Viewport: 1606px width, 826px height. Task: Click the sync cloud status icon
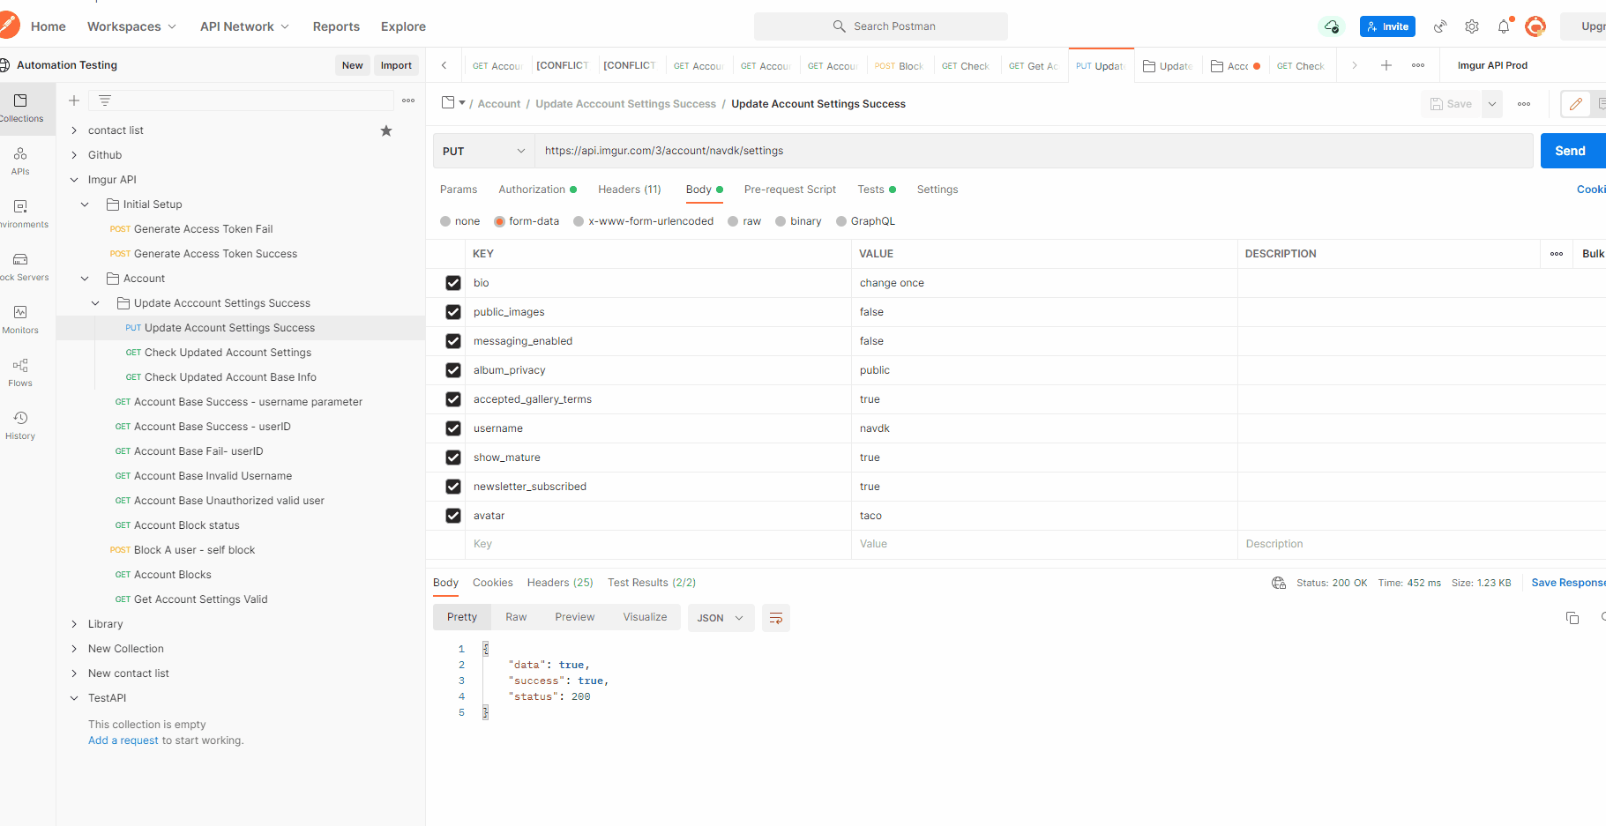tap(1331, 26)
